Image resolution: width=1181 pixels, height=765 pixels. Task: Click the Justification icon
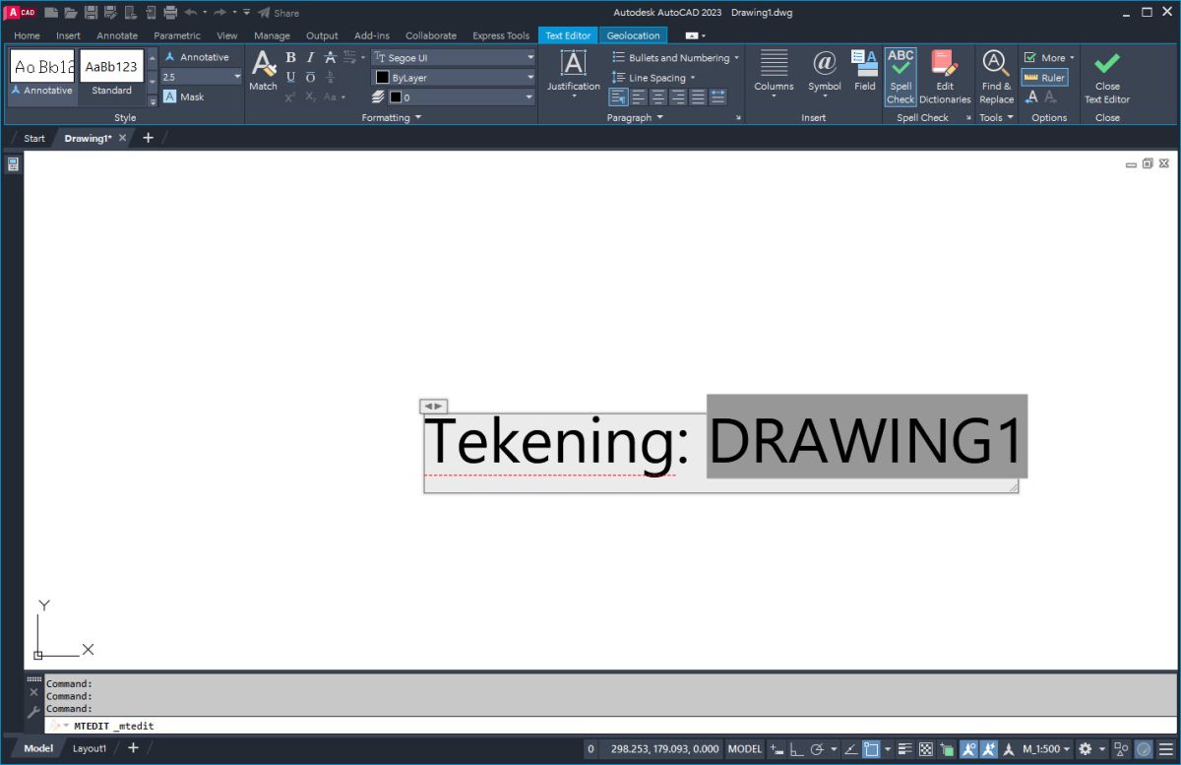click(x=572, y=69)
